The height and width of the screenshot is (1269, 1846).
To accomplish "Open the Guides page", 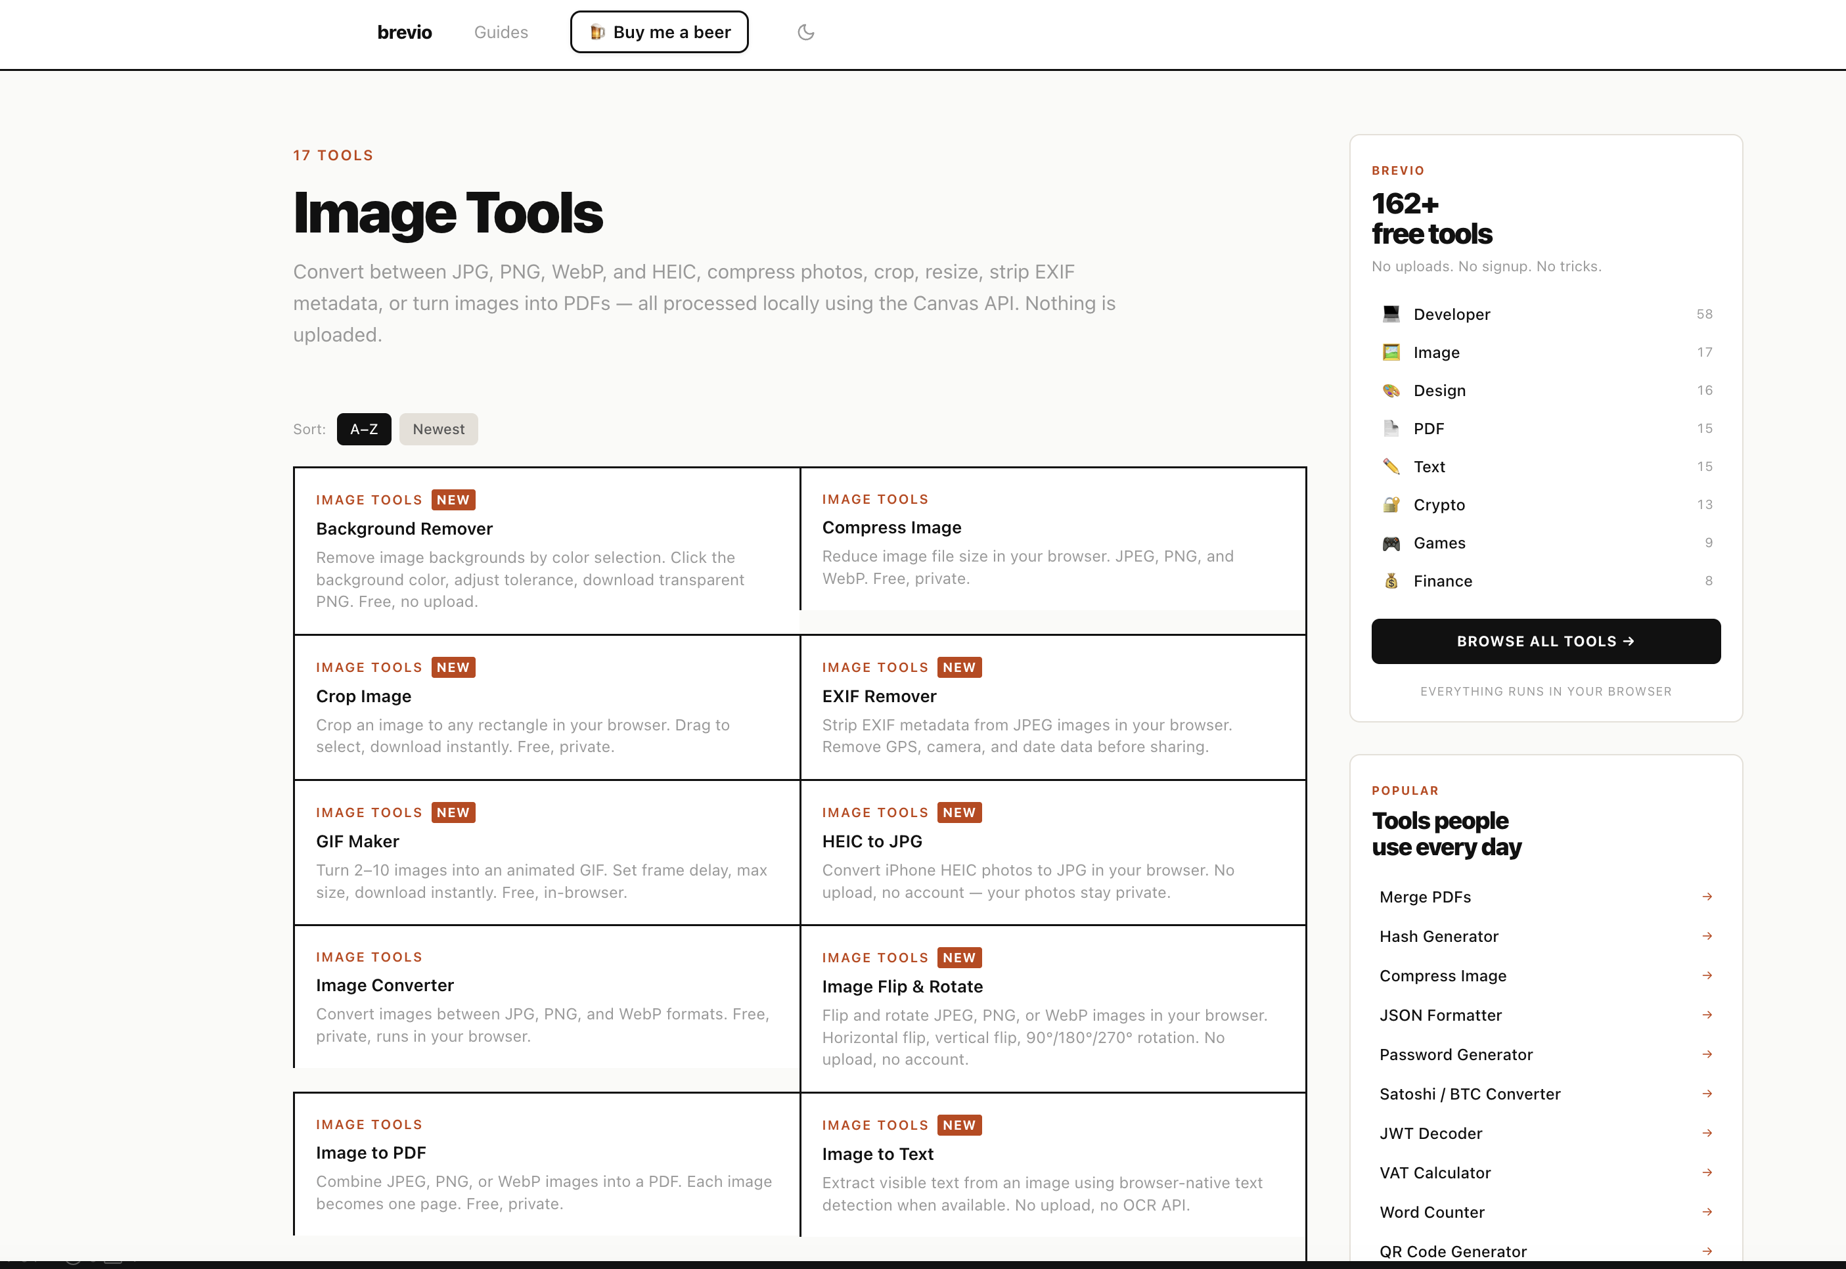I will click(x=501, y=32).
